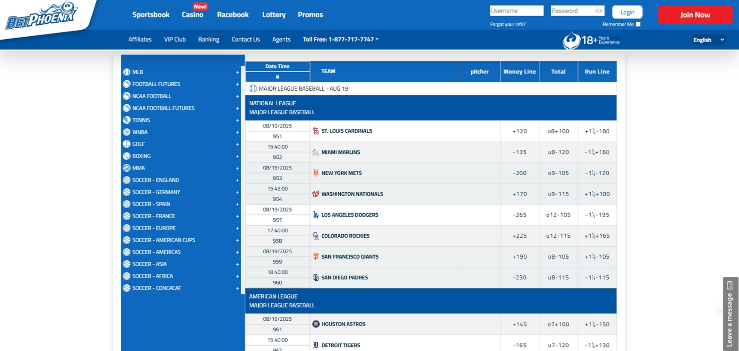Click the MLB baseball icon in sidebar
739x351 pixels.
[x=126, y=72]
